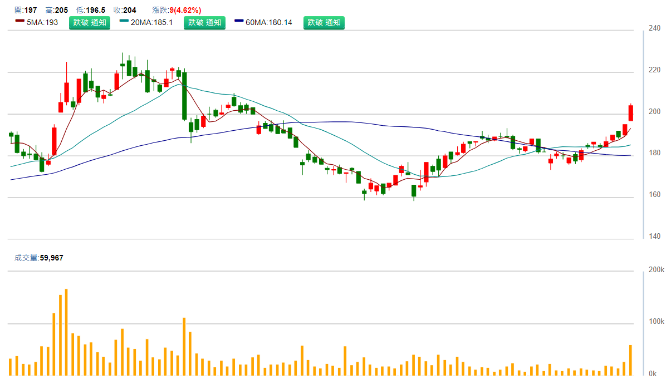Toggle the 5MA:193 legend label

coord(43,23)
